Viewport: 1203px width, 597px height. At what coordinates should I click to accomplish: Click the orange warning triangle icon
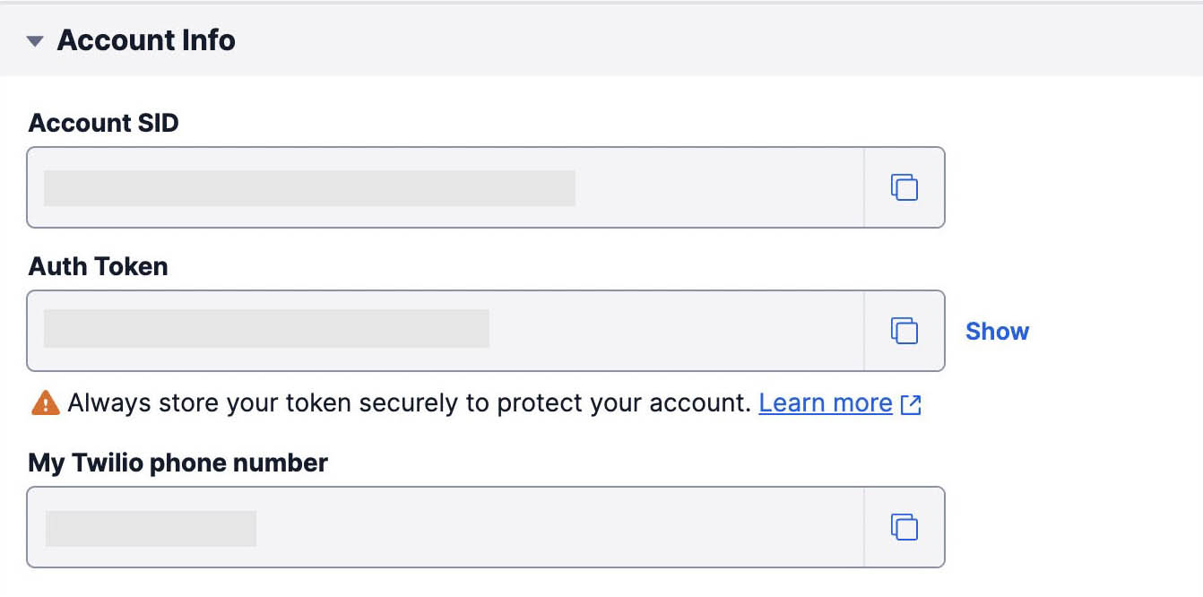45,403
